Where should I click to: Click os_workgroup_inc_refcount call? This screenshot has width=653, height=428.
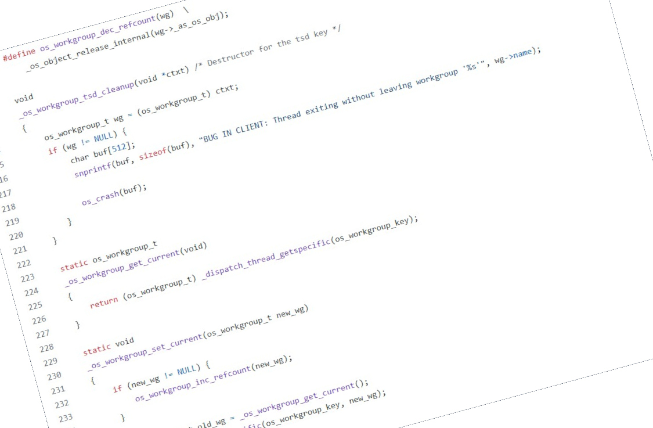pos(193,383)
